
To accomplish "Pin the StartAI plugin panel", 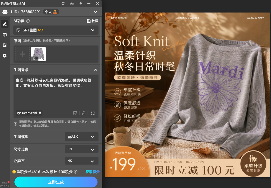I will tap(81, 3).
